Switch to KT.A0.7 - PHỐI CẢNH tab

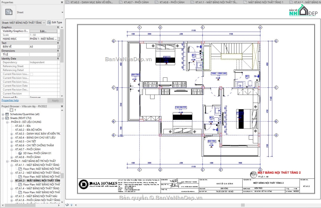(135, 2)
